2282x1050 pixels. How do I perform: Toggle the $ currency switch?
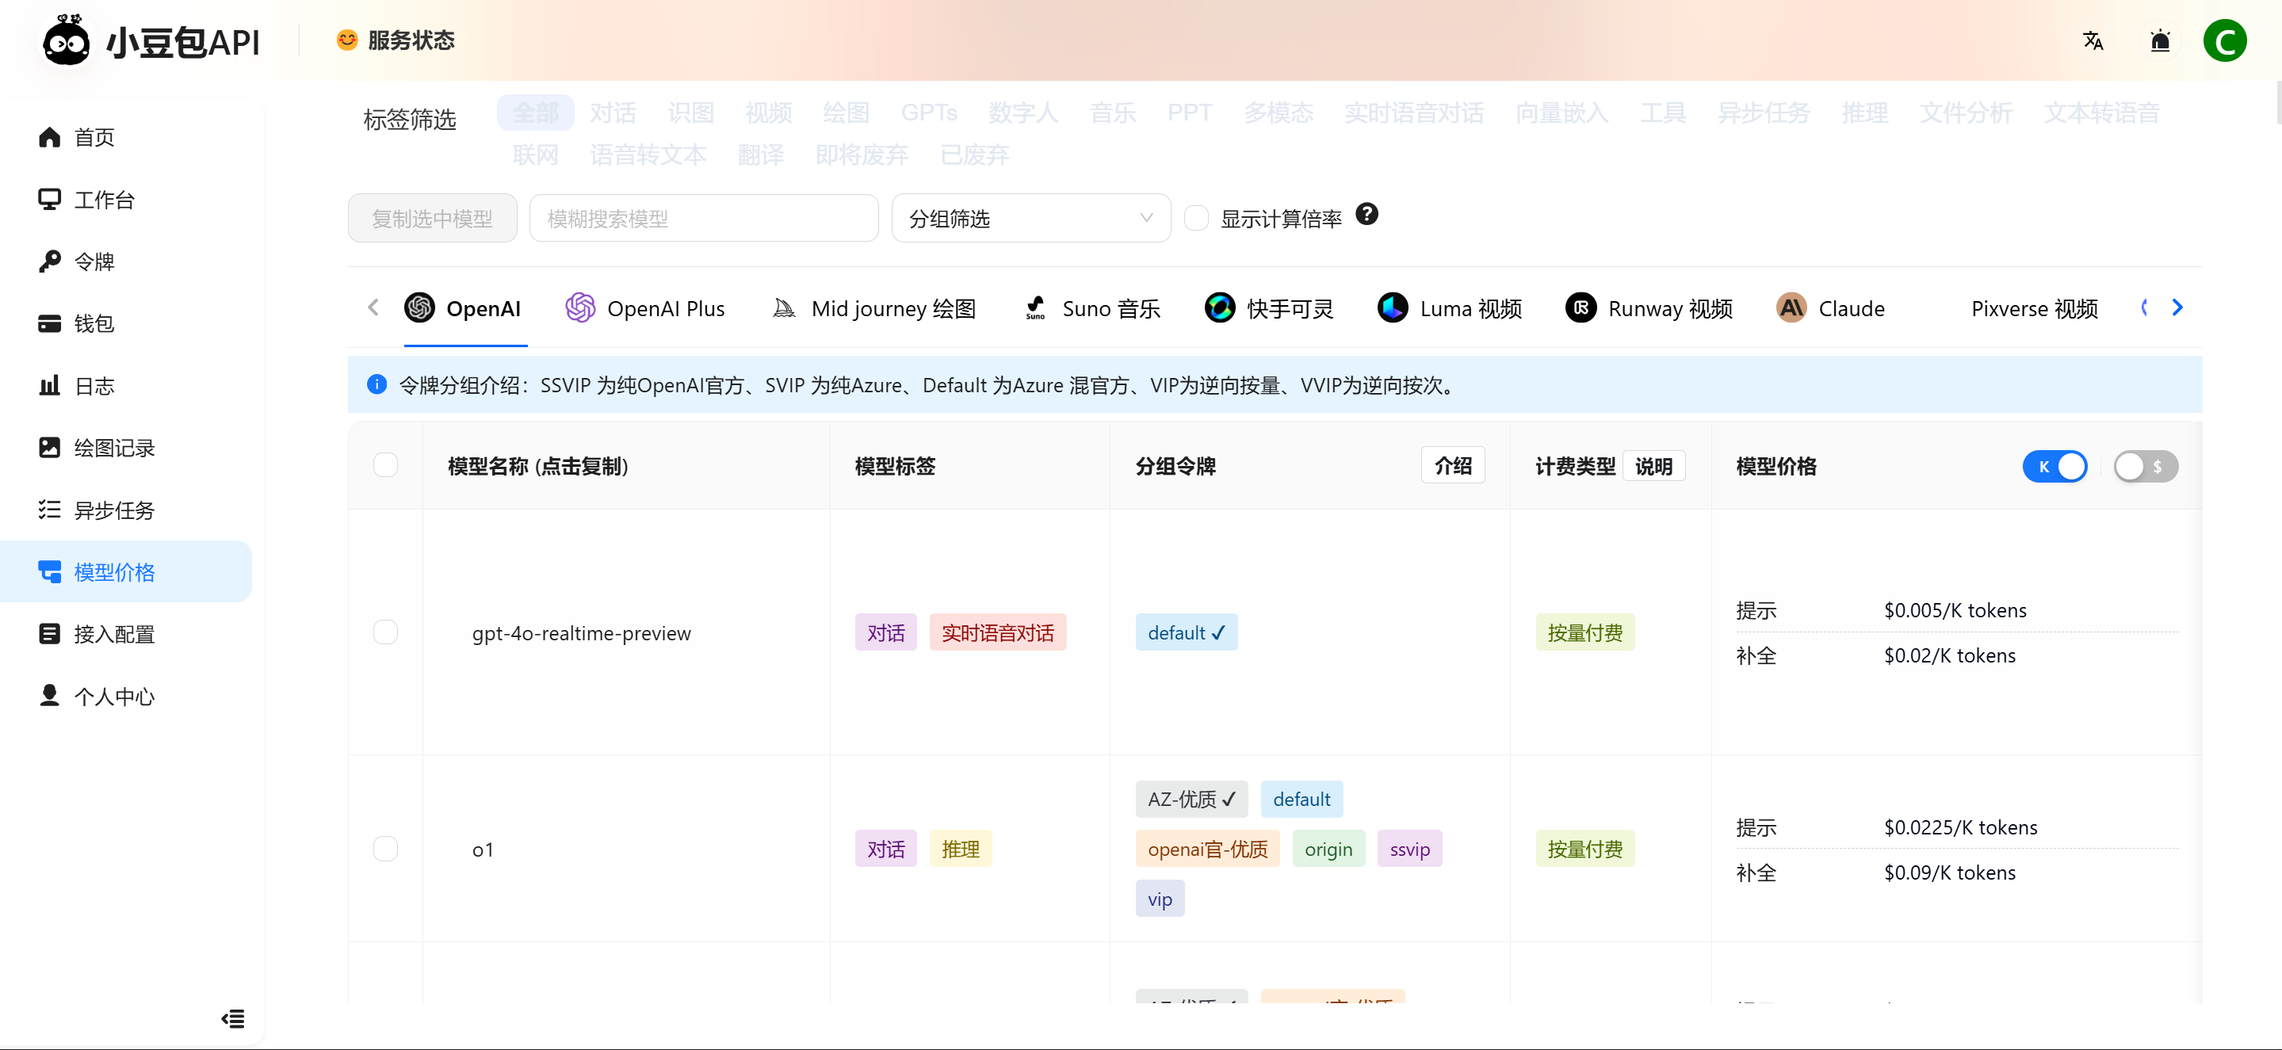pyautogui.click(x=2145, y=467)
